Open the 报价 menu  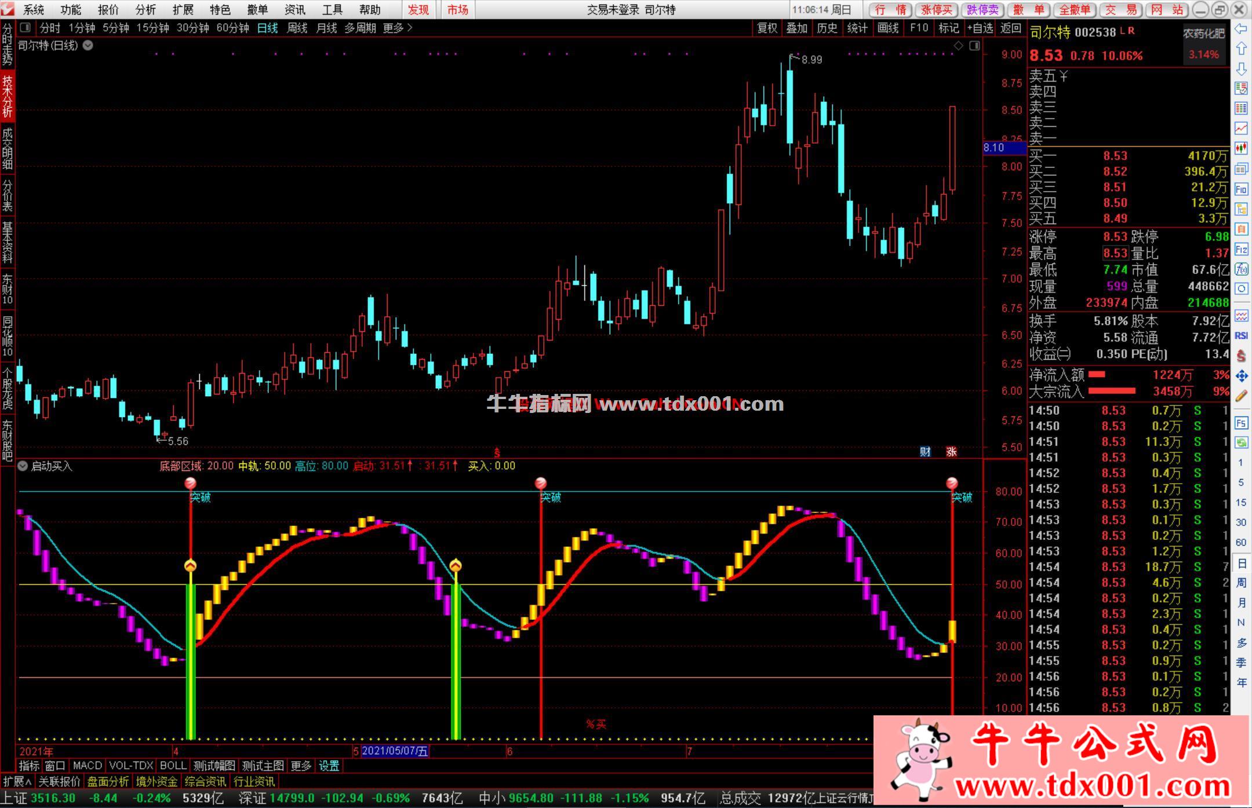(108, 10)
